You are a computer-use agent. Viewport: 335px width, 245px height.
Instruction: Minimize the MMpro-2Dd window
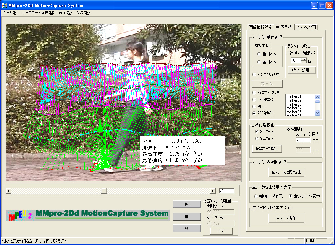[314, 5]
